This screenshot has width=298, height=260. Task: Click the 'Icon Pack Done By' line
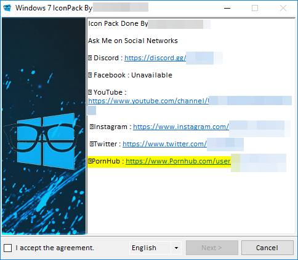pos(118,23)
